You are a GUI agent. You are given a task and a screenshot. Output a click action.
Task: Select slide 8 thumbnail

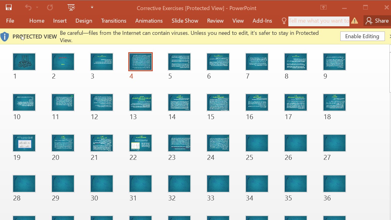pos(296,62)
